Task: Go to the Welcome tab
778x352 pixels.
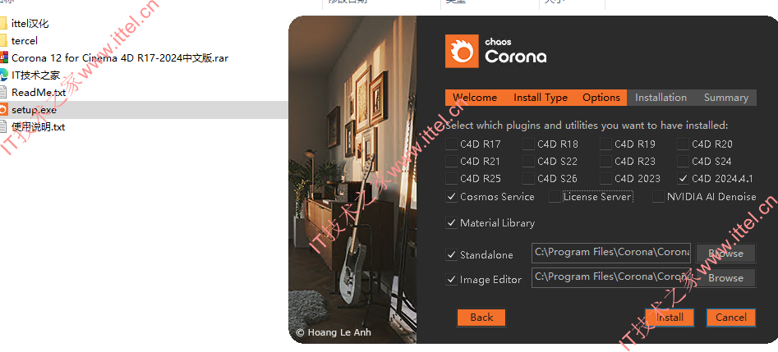Action: click(x=475, y=98)
